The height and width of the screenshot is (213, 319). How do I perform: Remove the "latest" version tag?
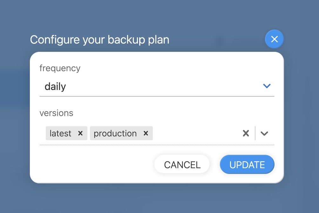click(80, 133)
